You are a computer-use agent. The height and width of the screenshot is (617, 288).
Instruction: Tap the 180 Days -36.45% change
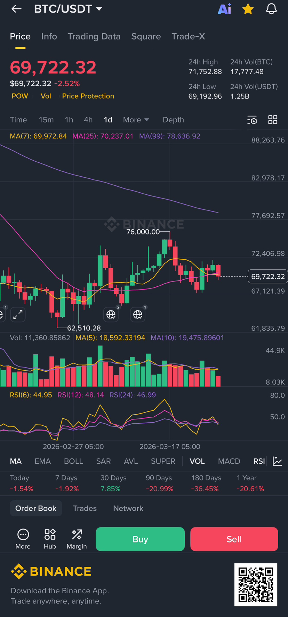(205, 489)
